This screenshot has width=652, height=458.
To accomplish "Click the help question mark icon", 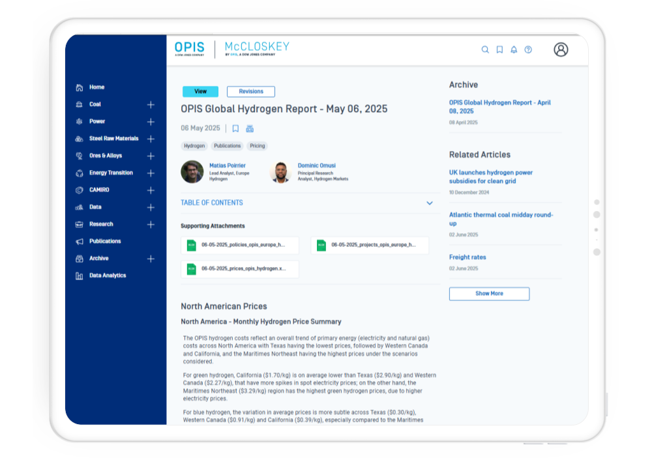I will pos(528,50).
